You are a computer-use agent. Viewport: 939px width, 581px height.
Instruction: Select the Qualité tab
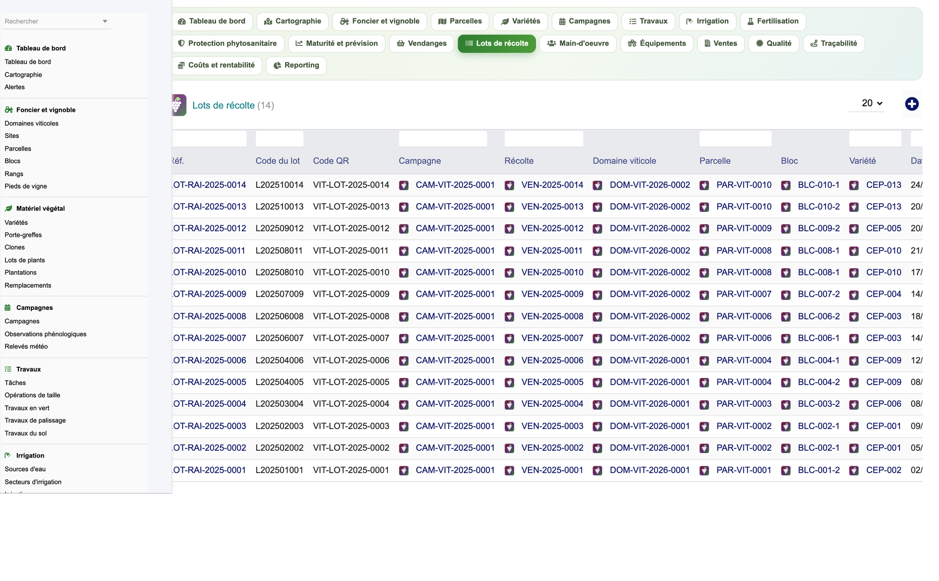tap(773, 43)
